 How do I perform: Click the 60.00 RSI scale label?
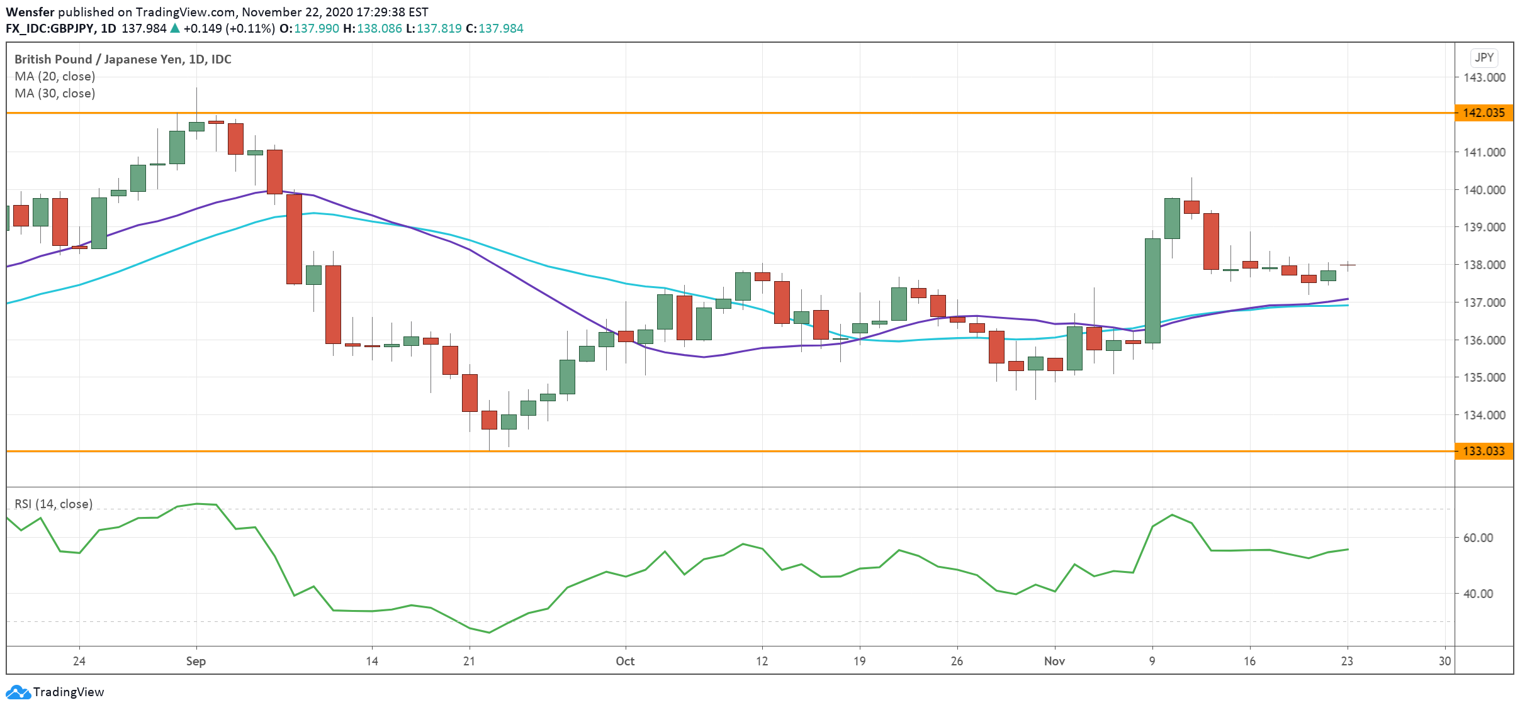pyautogui.click(x=1478, y=538)
